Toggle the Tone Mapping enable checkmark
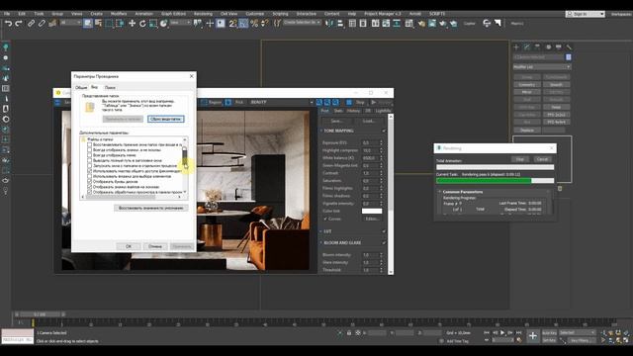This screenshot has width=633, height=356. (x=384, y=131)
